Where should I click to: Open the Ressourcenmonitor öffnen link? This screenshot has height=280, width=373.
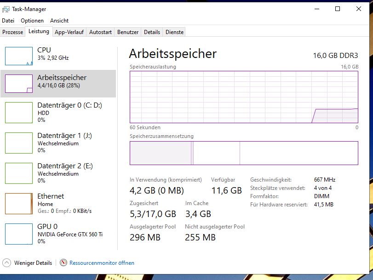pos(102,263)
